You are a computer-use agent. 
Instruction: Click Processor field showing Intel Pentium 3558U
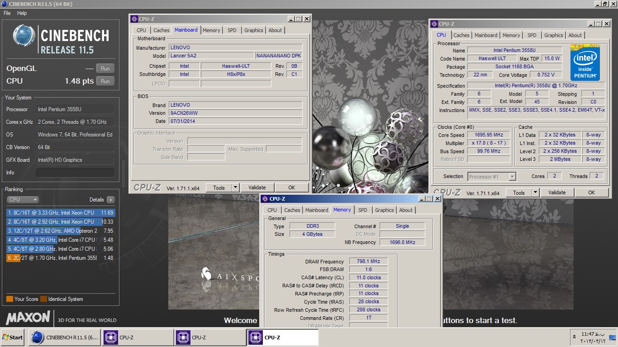click(75, 109)
